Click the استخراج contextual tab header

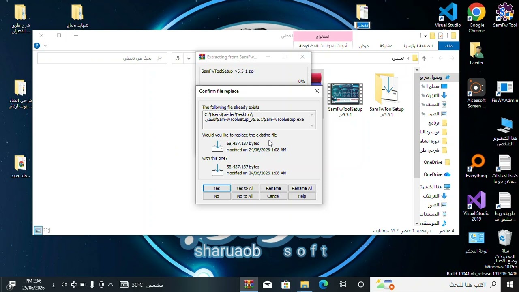[323, 36]
